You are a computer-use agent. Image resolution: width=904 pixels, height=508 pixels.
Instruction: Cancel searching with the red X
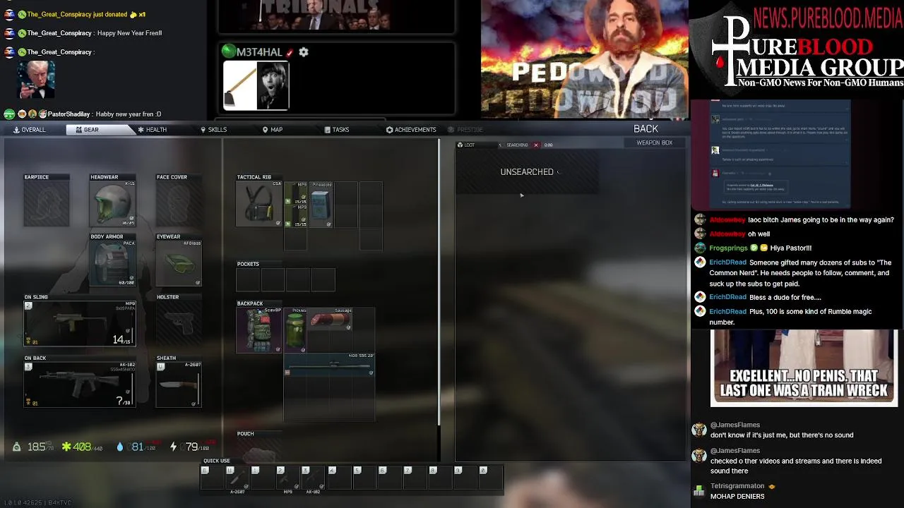[536, 145]
